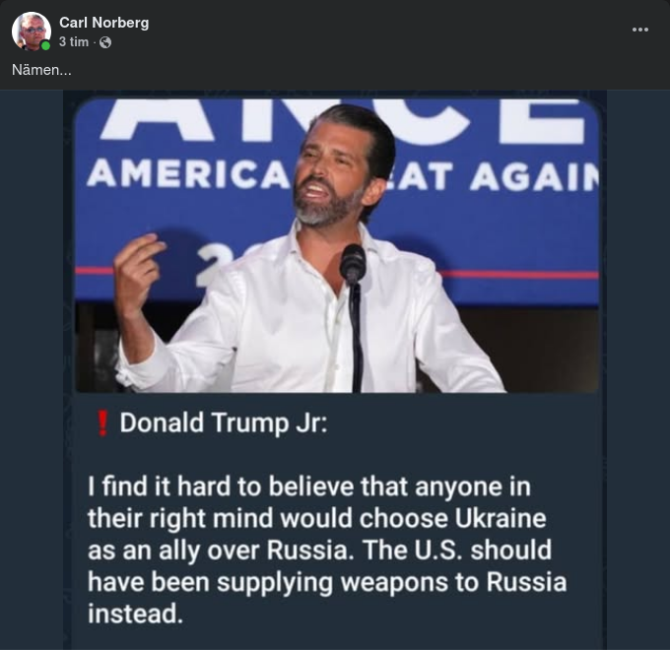This screenshot has height=650, width=670.
Task: Click the globe public audience icon
Action: [x=105, y=42]
